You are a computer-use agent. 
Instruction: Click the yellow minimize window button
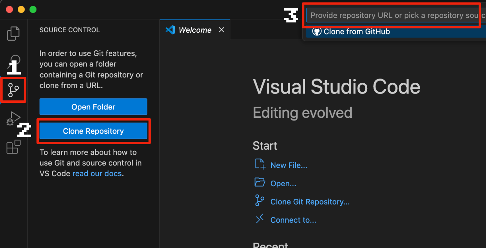(x=21, y=9)
